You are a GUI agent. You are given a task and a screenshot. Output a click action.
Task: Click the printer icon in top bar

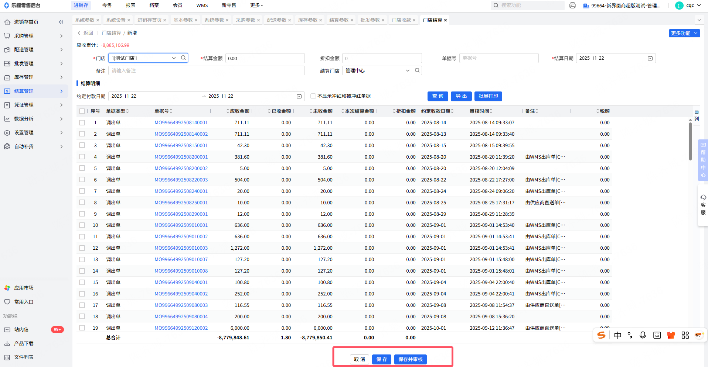pyautogui.click(x=572, y=6)
